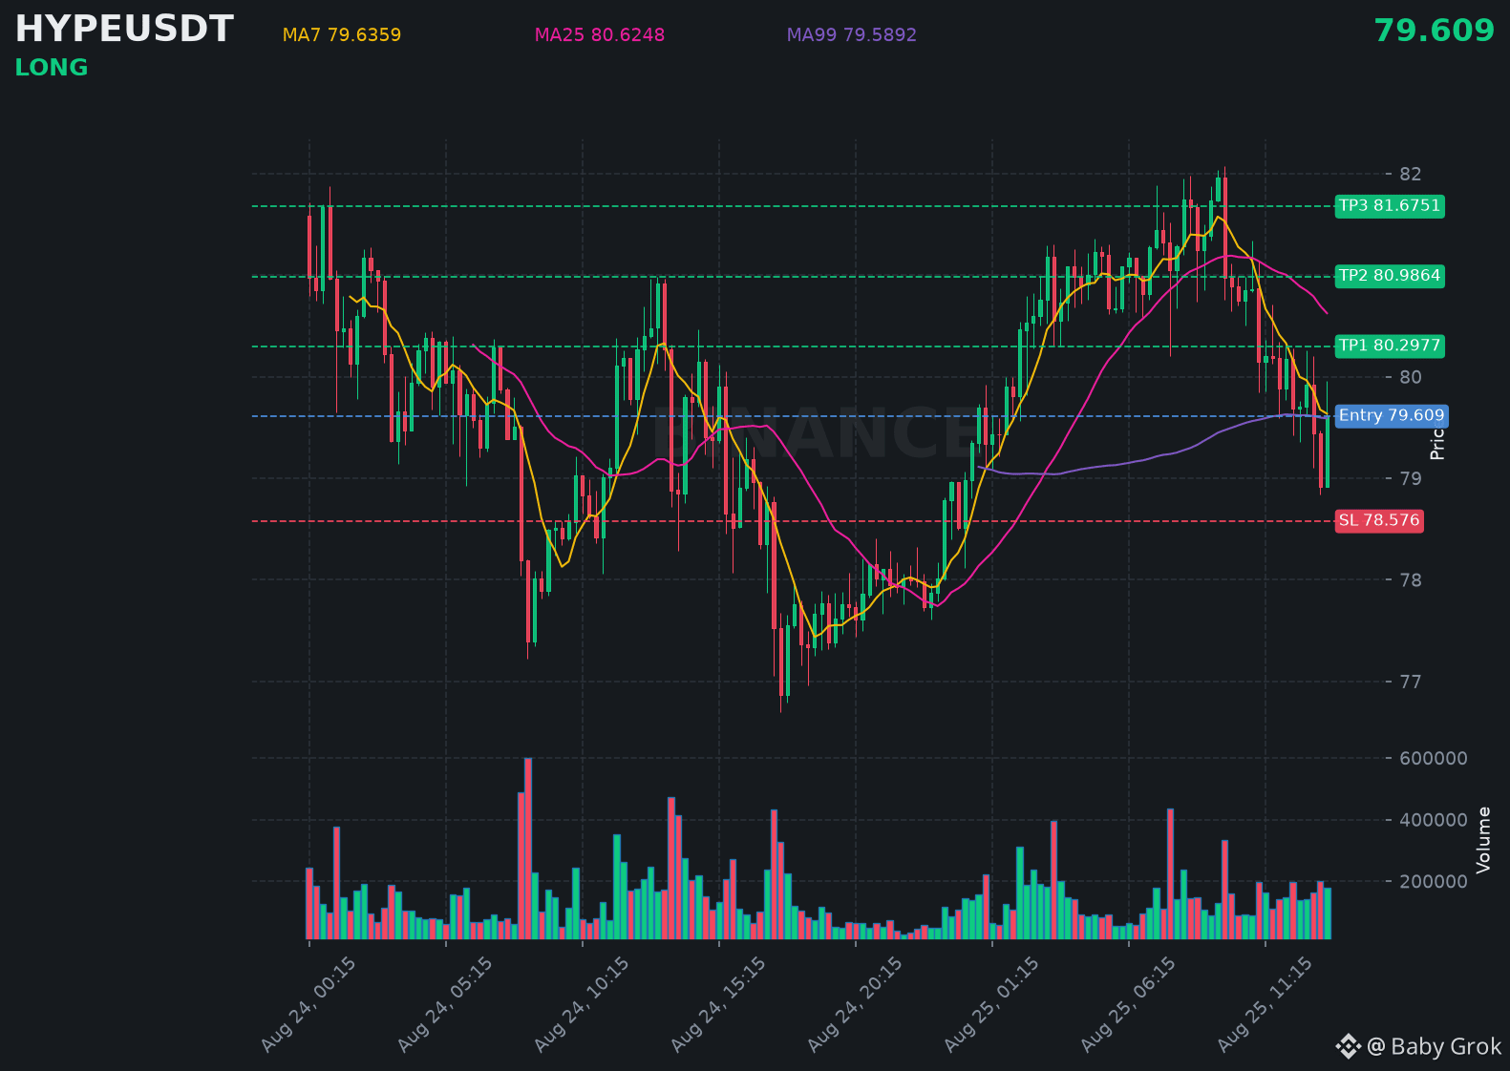
Task: Click the TP1 80.2977 label
Action: pyautogui.click(x=1390, y=346)
